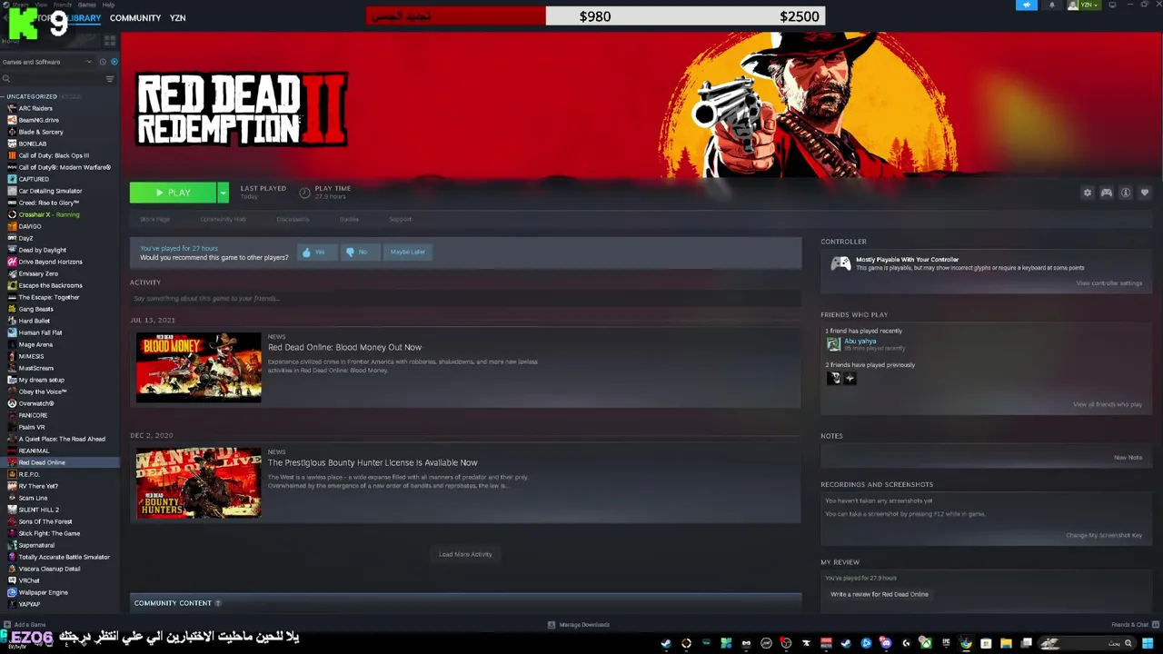The image size is (1163, 654).
Task: Switch to the COMMUNITY tab
Action: (135, 18)
